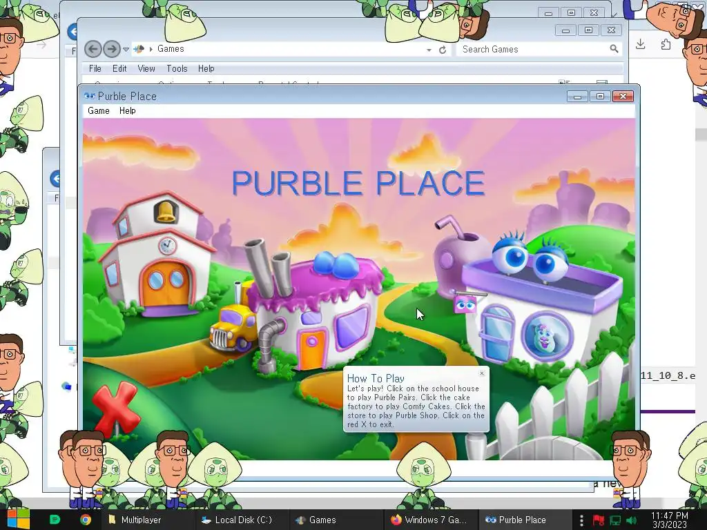This screenshot has height=530, width=707.
Task: Click the red flag tray icon
Action: 599,520
